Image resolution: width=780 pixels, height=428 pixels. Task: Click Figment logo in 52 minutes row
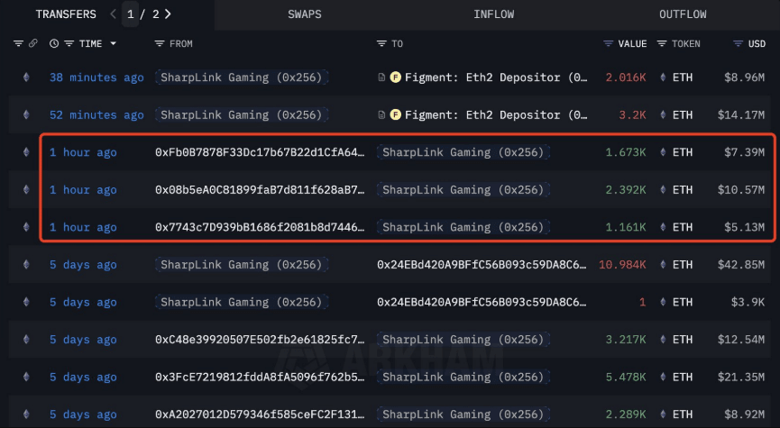(x=396, y=114)
